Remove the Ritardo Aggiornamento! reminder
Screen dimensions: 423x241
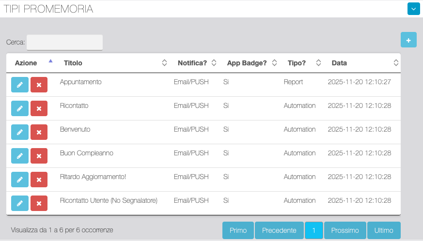click(x=39, y=180)
